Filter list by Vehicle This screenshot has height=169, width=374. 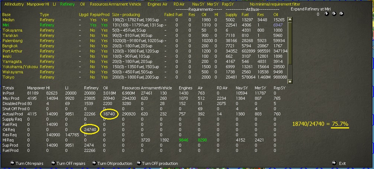tap(135, 4)
